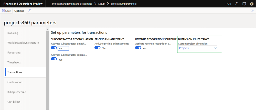Click Project management and accounting breadcrumb
Image resolution: width=256 pixels, height=110 pixels.
(x=72, y=4)
